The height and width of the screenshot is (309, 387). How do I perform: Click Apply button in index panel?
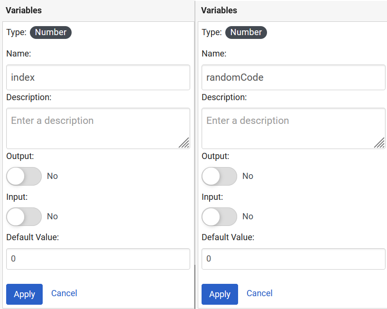point(24,294)
